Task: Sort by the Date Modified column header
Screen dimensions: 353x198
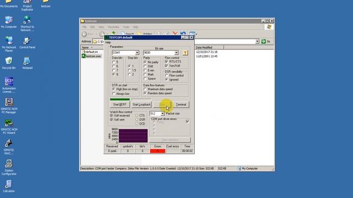Action: pos(209,47)
